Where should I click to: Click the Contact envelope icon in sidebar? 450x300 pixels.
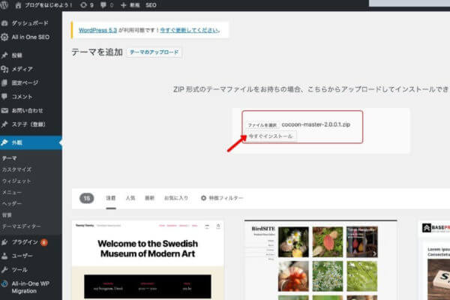point(4,110)
